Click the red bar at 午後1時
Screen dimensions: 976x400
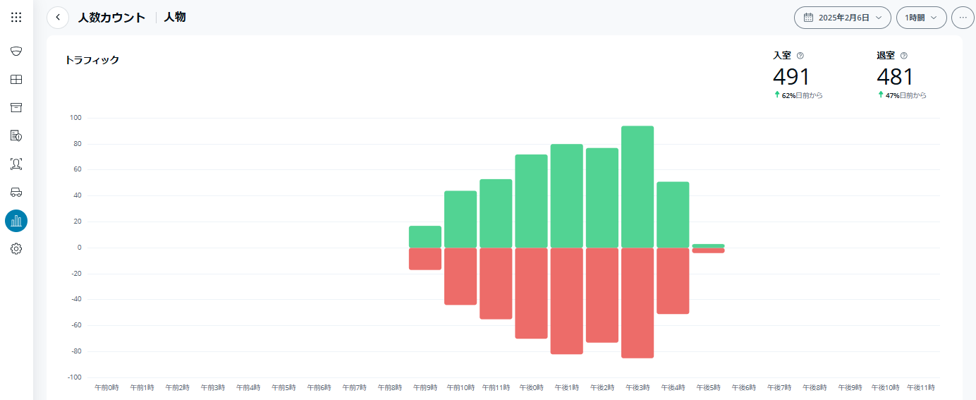(567, 301)
